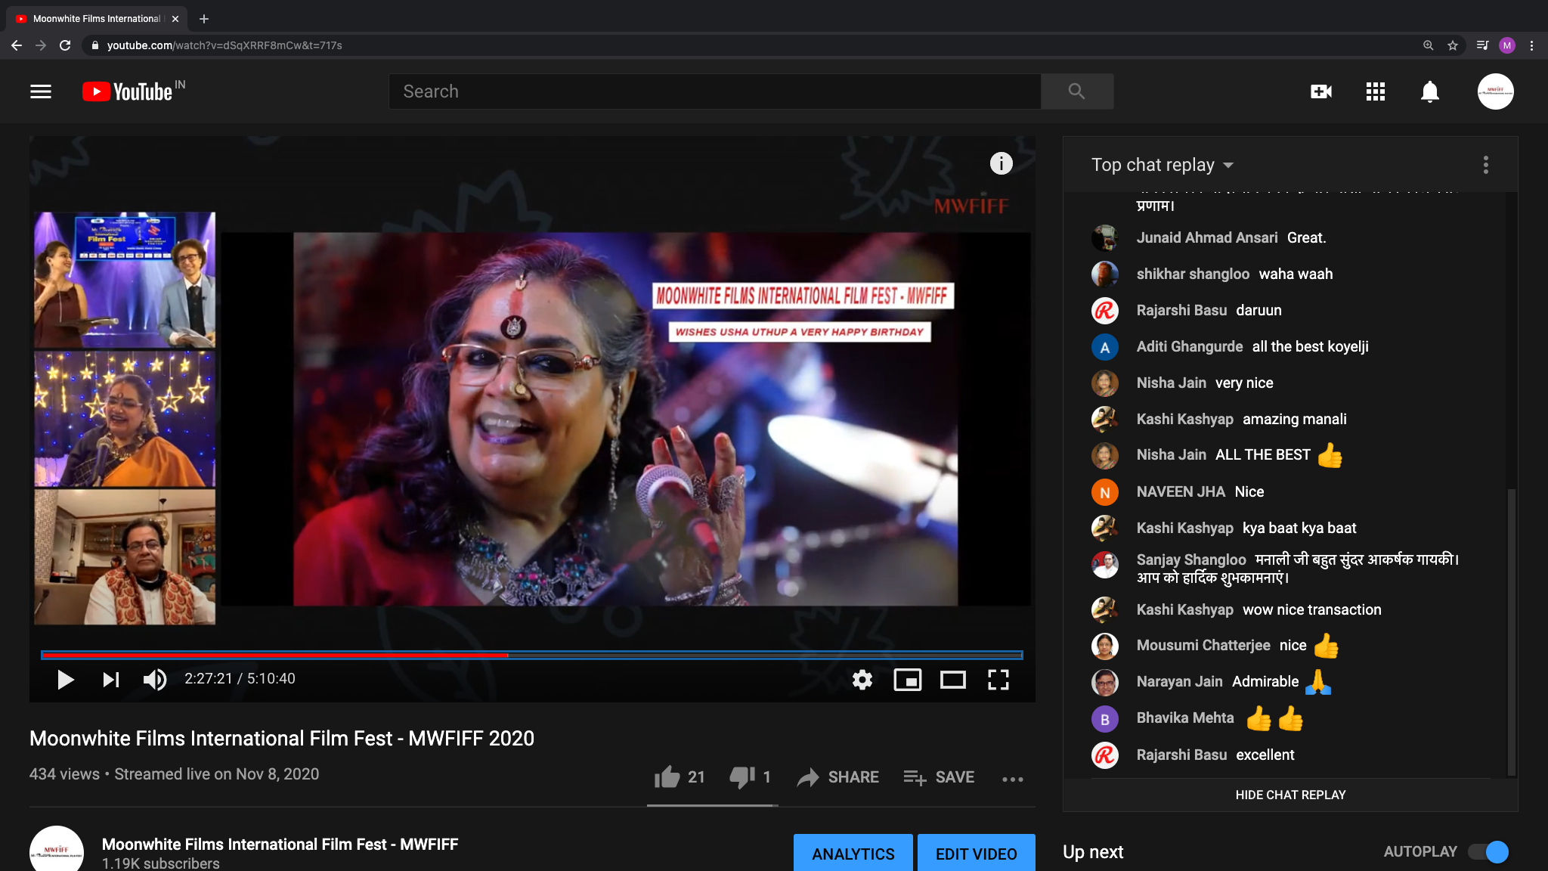Go back to the previous browser page
Screen dimensions: 1548x871
(x=17, y=45)
